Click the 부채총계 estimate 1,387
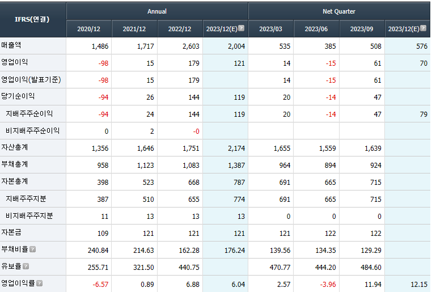432x292 pixels. click(236, 166)
